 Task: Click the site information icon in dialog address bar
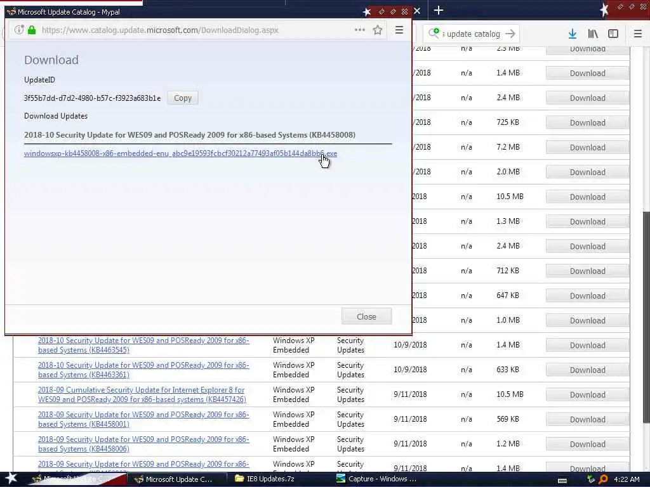tap(18, 30)
